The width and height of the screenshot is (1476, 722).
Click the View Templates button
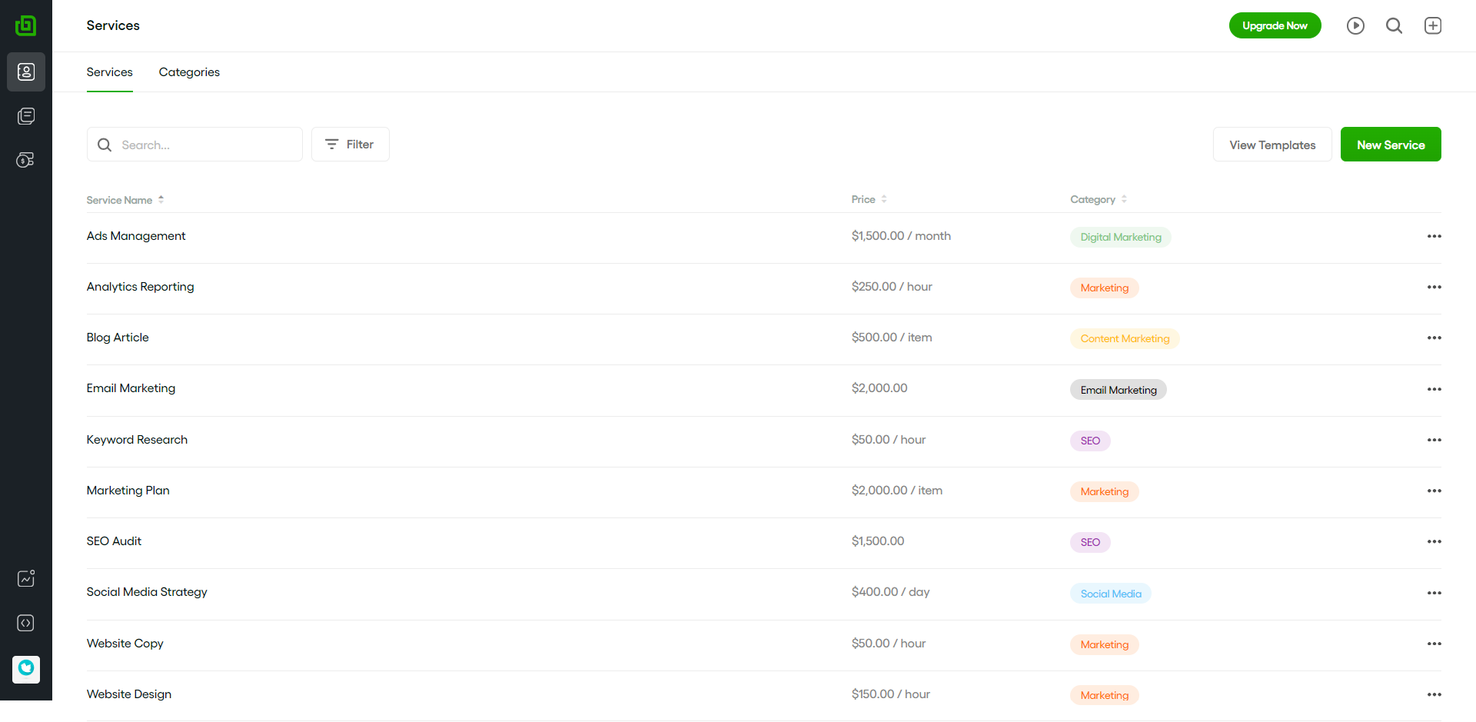point(1272,145)
